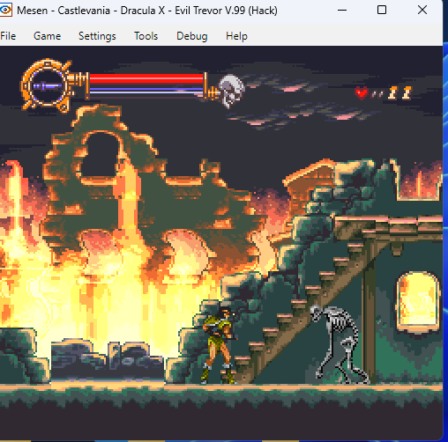Click the hunched skeleton enemy

[x=340, y=344]
